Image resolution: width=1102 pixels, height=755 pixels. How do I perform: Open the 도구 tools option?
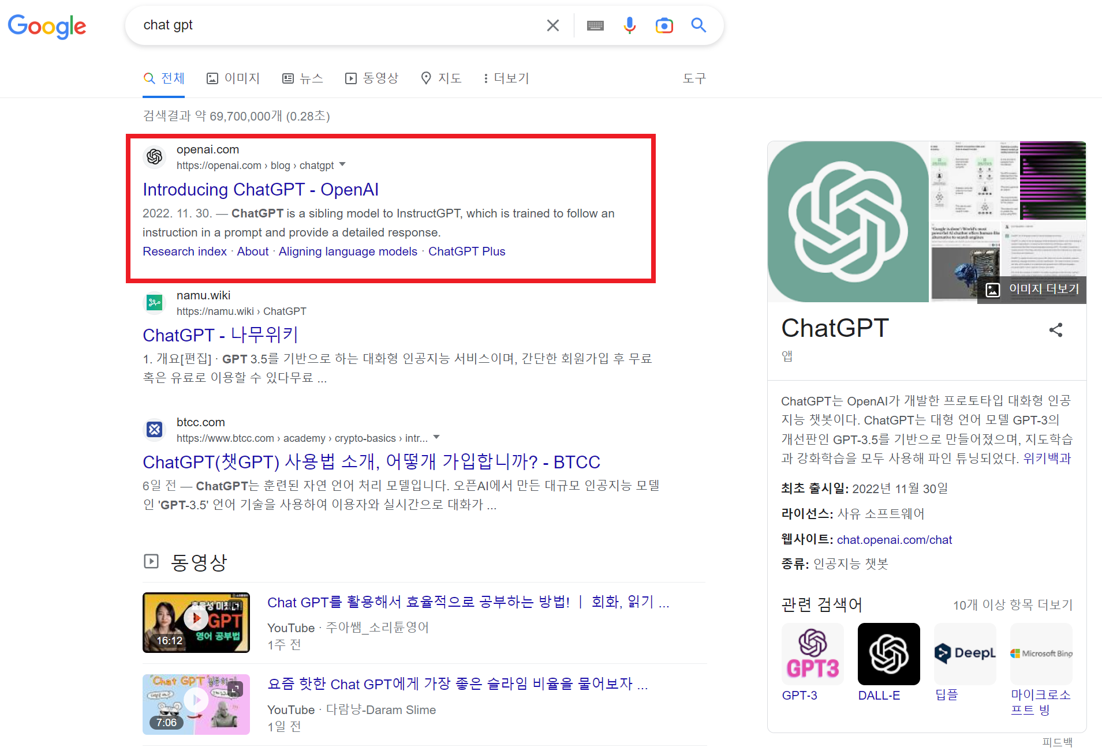pos(694,78)
